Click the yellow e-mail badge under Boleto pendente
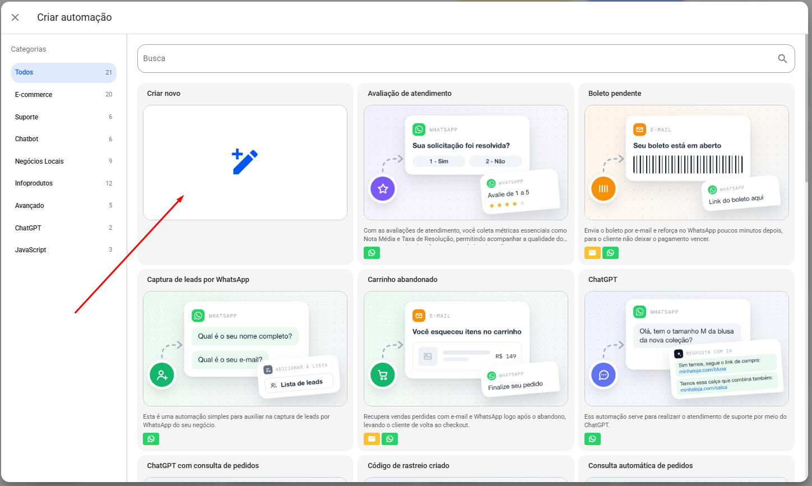Viewport: 812px width, 486px height. pos(592,253)
